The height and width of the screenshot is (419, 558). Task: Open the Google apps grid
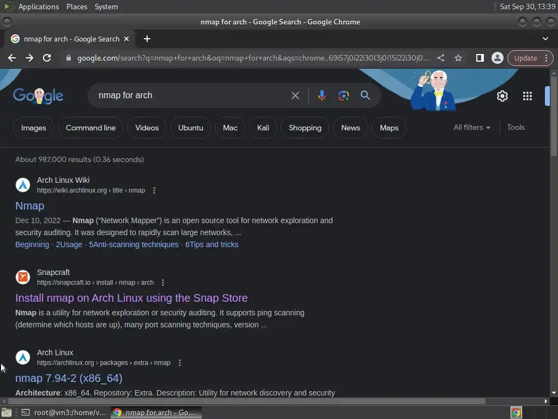coord(527,96)
